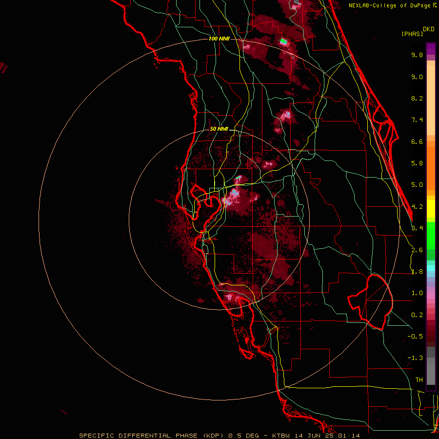439x439 pixels.
Task: Pick the gray band on the color bar
Action: click(x=431, y=365)
